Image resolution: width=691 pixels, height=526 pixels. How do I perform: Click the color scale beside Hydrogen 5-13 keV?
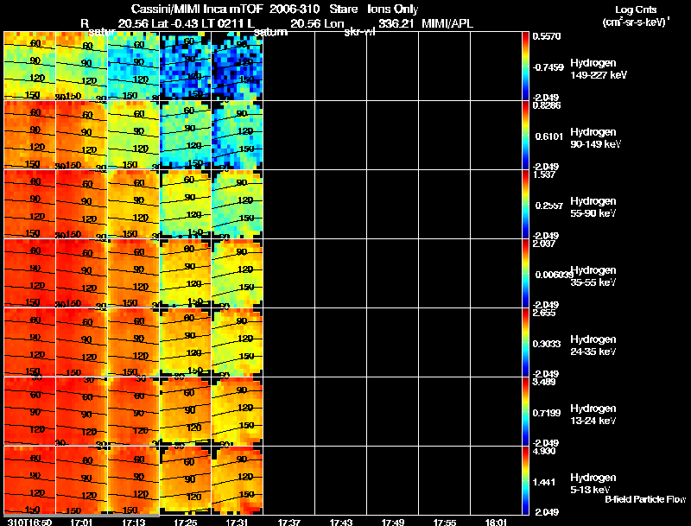point(525,480)
